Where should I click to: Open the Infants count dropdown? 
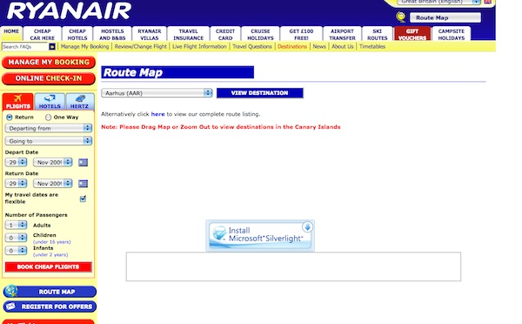click(16, 250)
